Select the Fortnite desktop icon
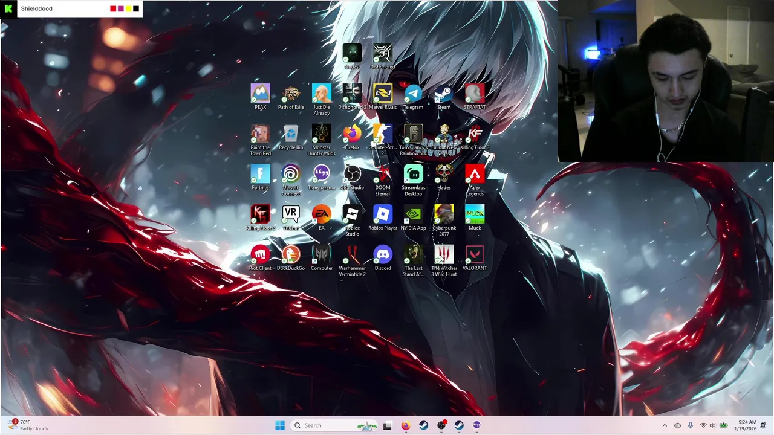Image resolution: width=774 pixels, height=435 pixels. 260,177
